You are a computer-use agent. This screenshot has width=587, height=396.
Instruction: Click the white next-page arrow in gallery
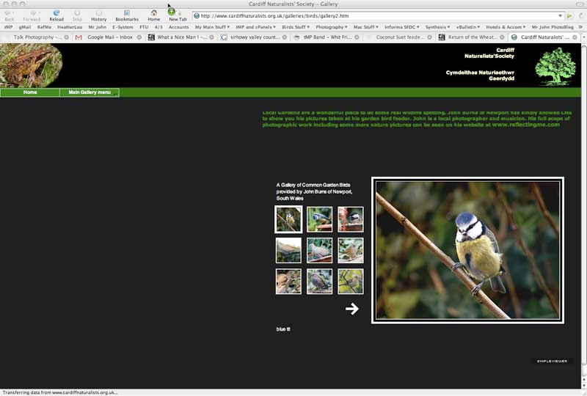coord(352,309)
